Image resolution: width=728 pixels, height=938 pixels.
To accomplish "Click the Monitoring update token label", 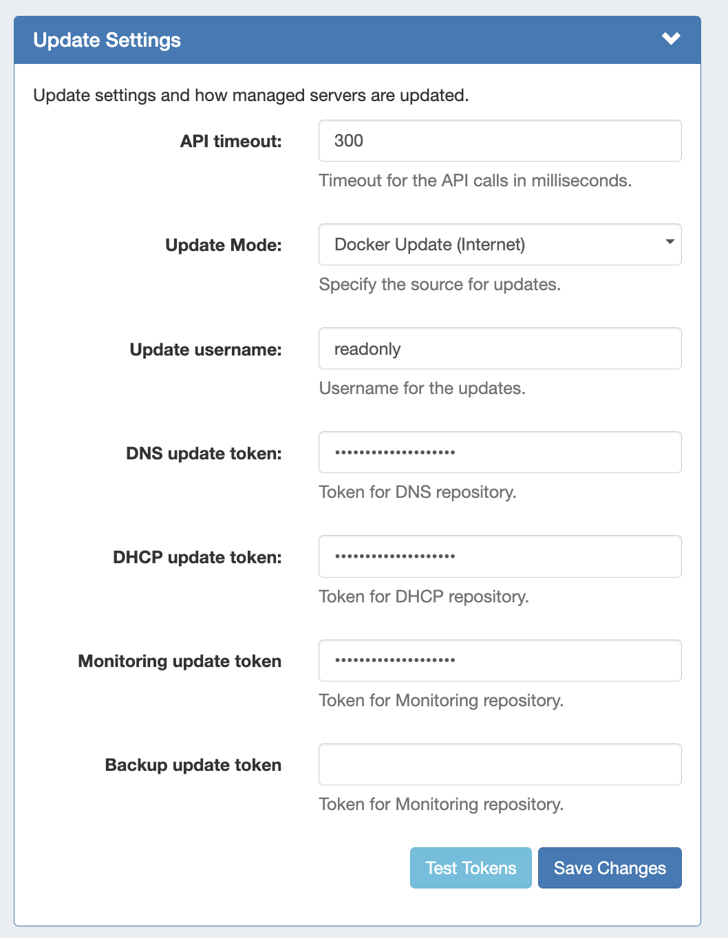I will [x=180, y=662].
